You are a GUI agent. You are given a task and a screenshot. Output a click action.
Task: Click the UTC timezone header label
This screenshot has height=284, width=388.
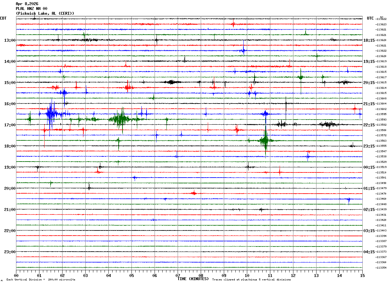370,18
